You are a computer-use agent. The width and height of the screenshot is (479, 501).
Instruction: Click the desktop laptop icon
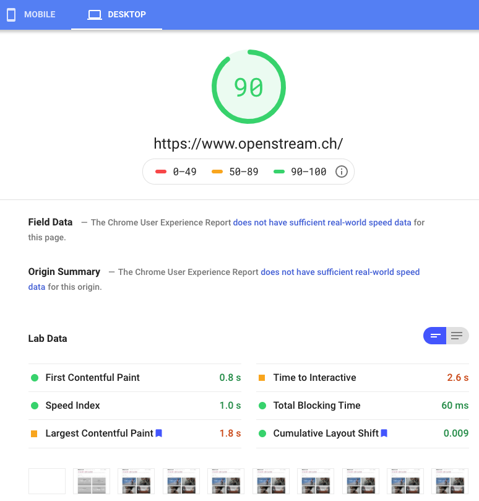click(95, 15)
